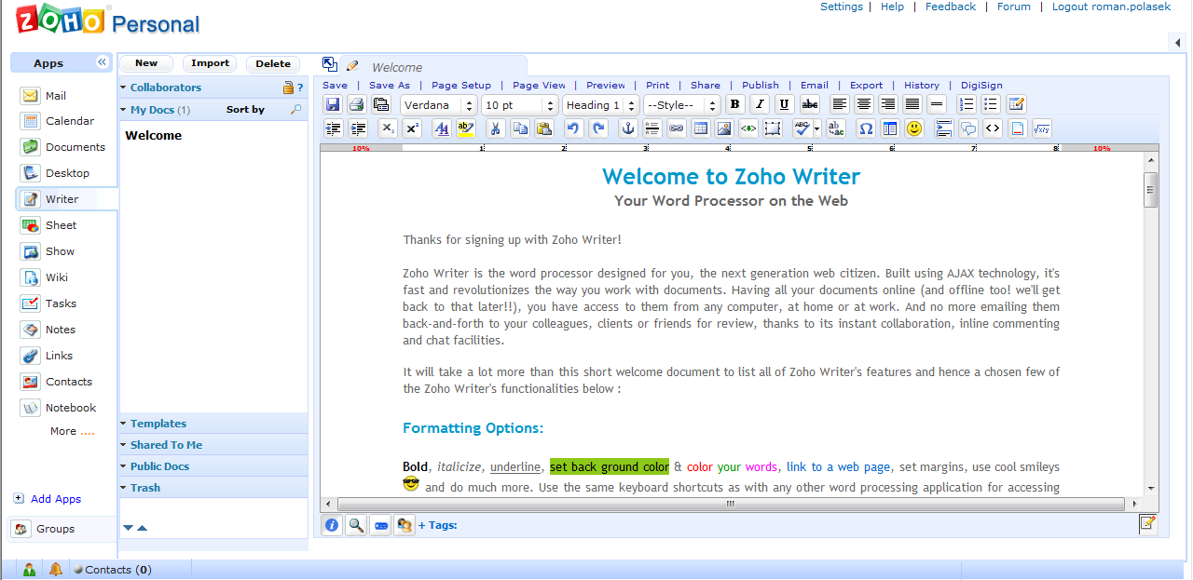This screenshot has height=580, width=1193.
Task: Expand the Templates section
Action: coord(213,424)
